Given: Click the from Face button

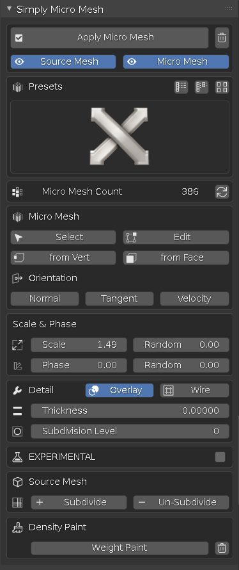Looking at the screenshot, I should point(176,257).
